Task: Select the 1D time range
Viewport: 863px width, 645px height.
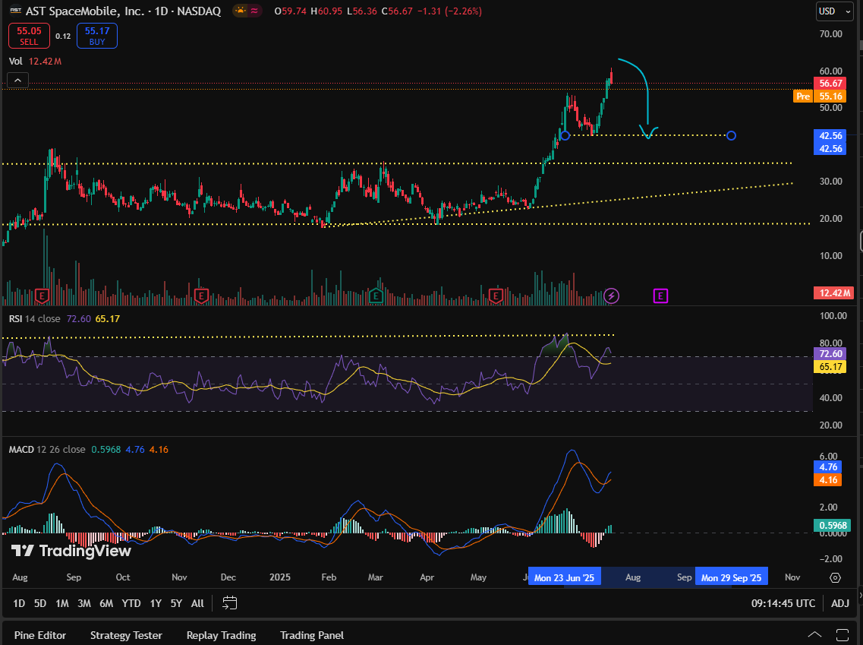Action: click(19, 603)
